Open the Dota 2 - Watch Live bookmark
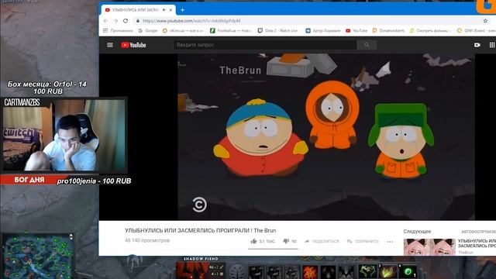 click(x=277, y=31)
